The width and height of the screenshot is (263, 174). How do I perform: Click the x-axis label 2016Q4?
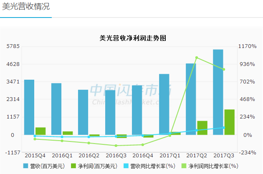pos(143,156)
